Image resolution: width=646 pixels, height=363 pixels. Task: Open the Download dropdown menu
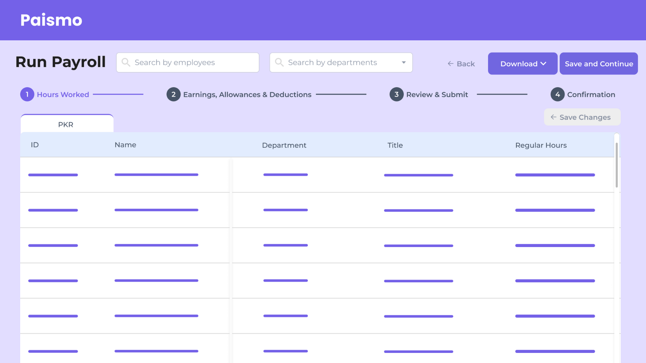[x=523, y=64]
